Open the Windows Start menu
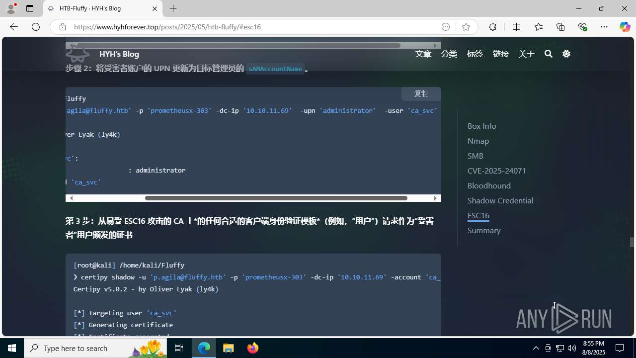This screenshot has height=358, width=636. (12, 348)
